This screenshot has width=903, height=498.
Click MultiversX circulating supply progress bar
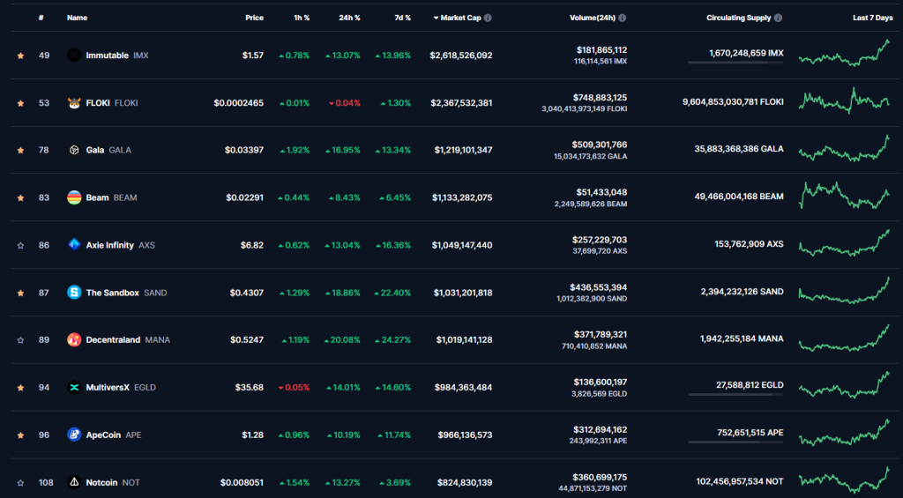point(735,394)
